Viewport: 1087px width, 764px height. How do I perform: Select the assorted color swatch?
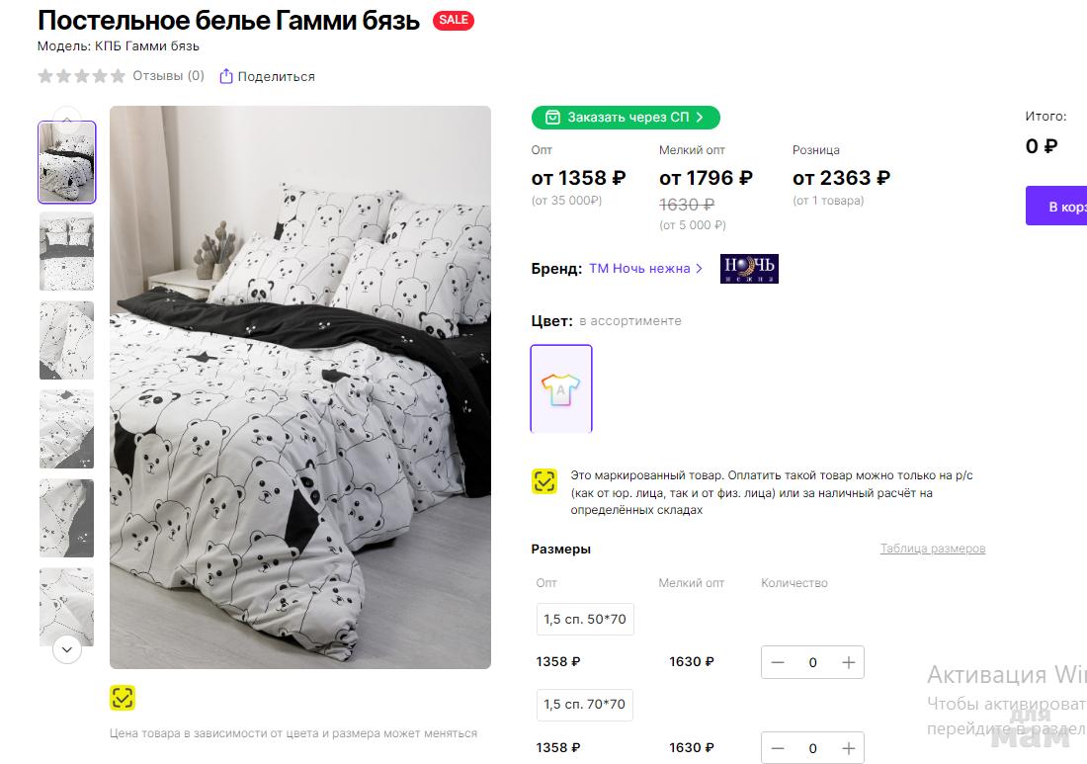click(561, 388)
